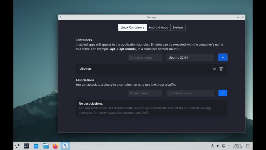Open the Ubuntu 22.04 distribution dropdown
The width and height of the screenshot is (266, 150).
pyautogui.click(x=190, y=58)
